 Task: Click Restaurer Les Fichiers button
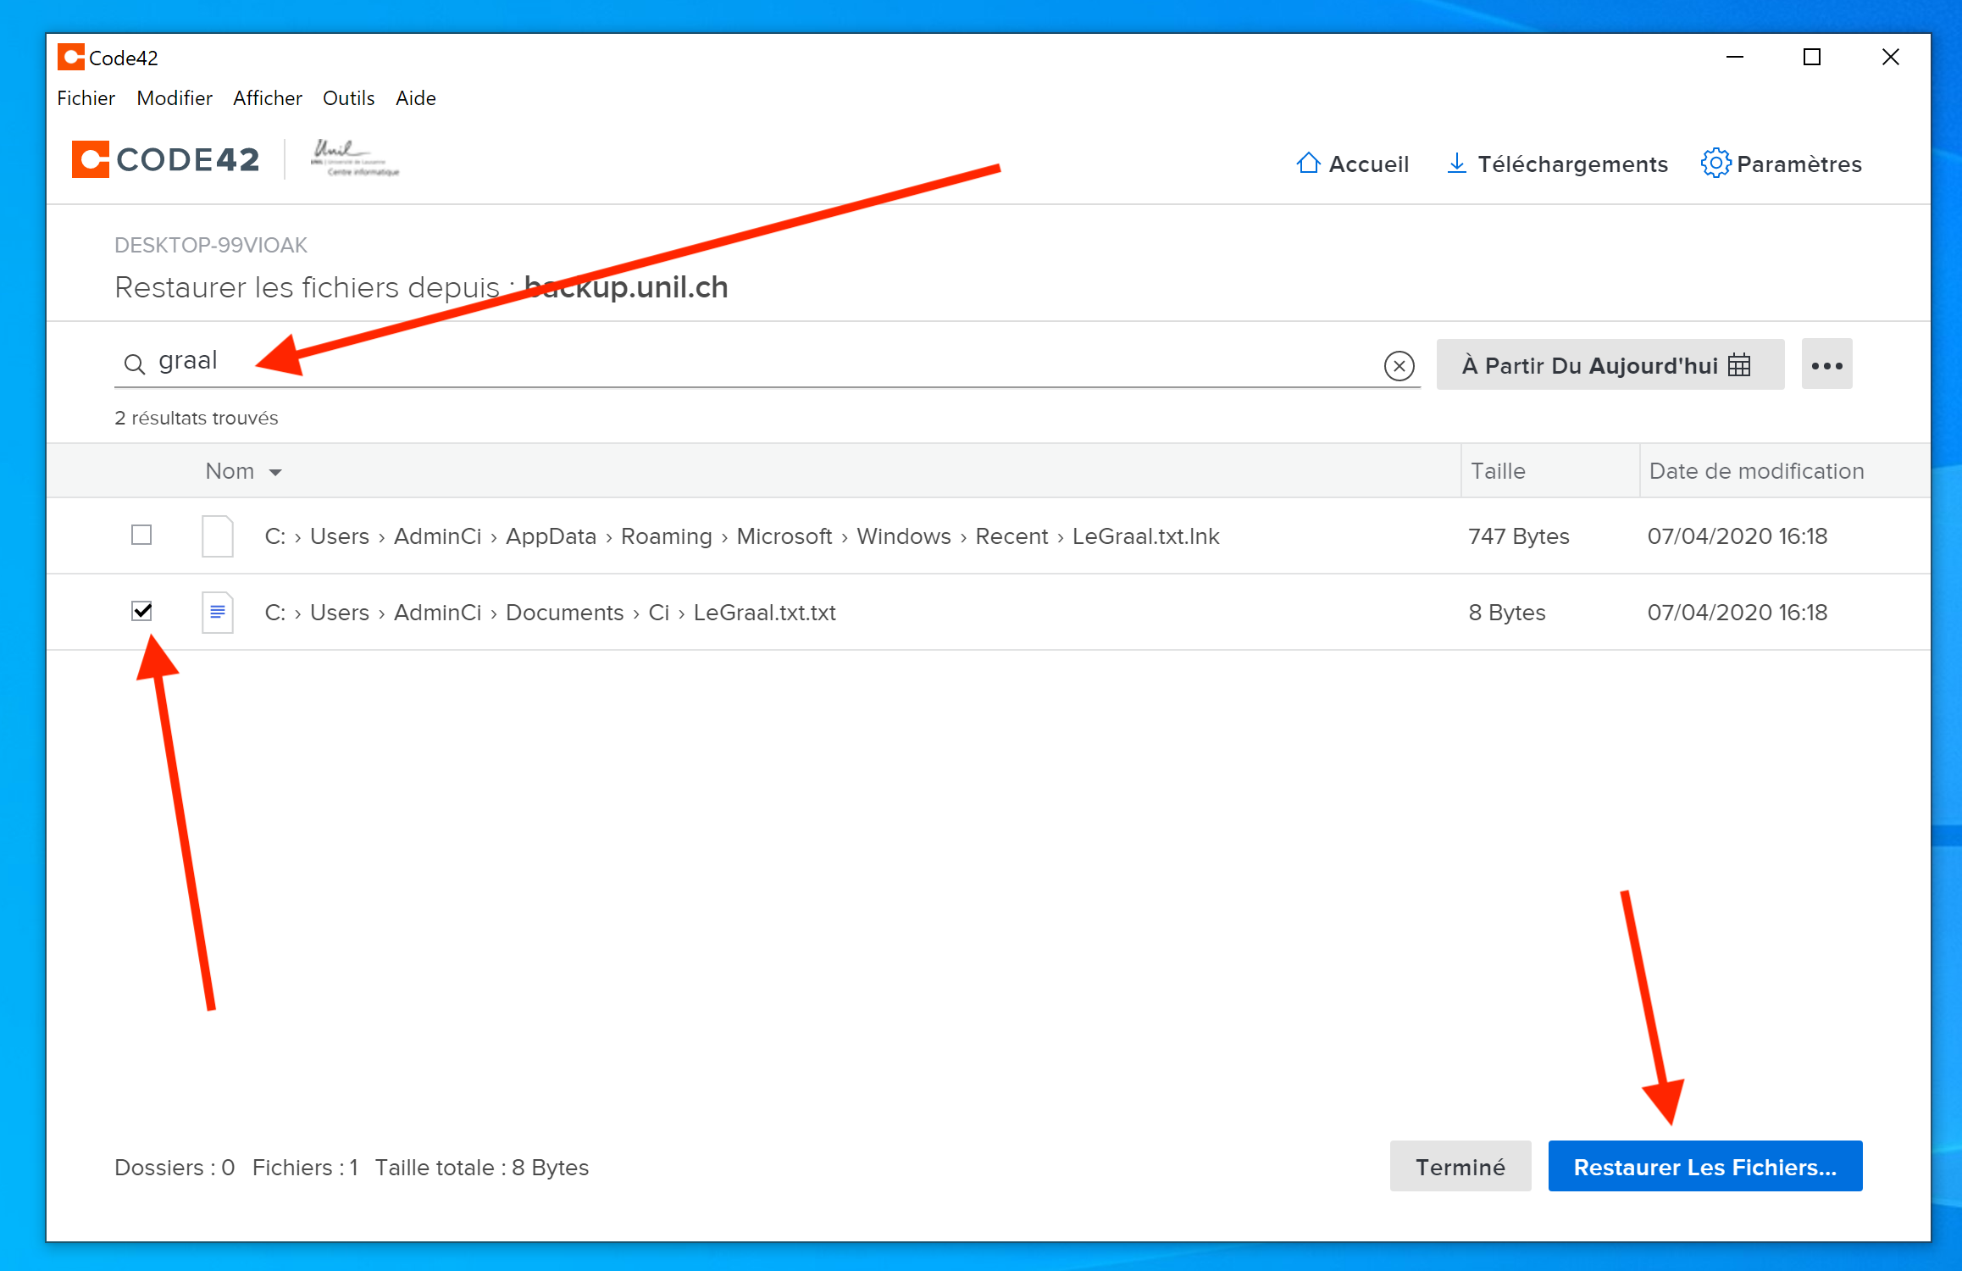(x=1704, y=1166)
